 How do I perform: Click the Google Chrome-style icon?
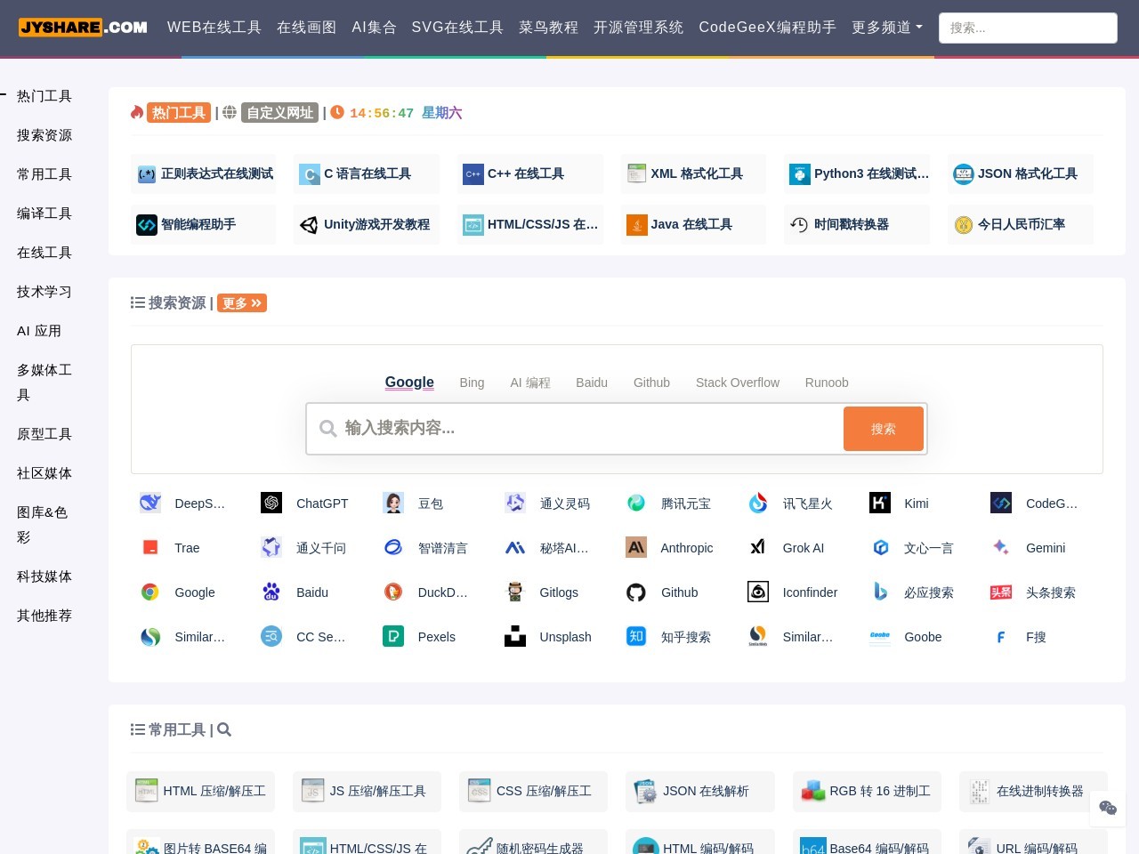(x=149, y=592)
